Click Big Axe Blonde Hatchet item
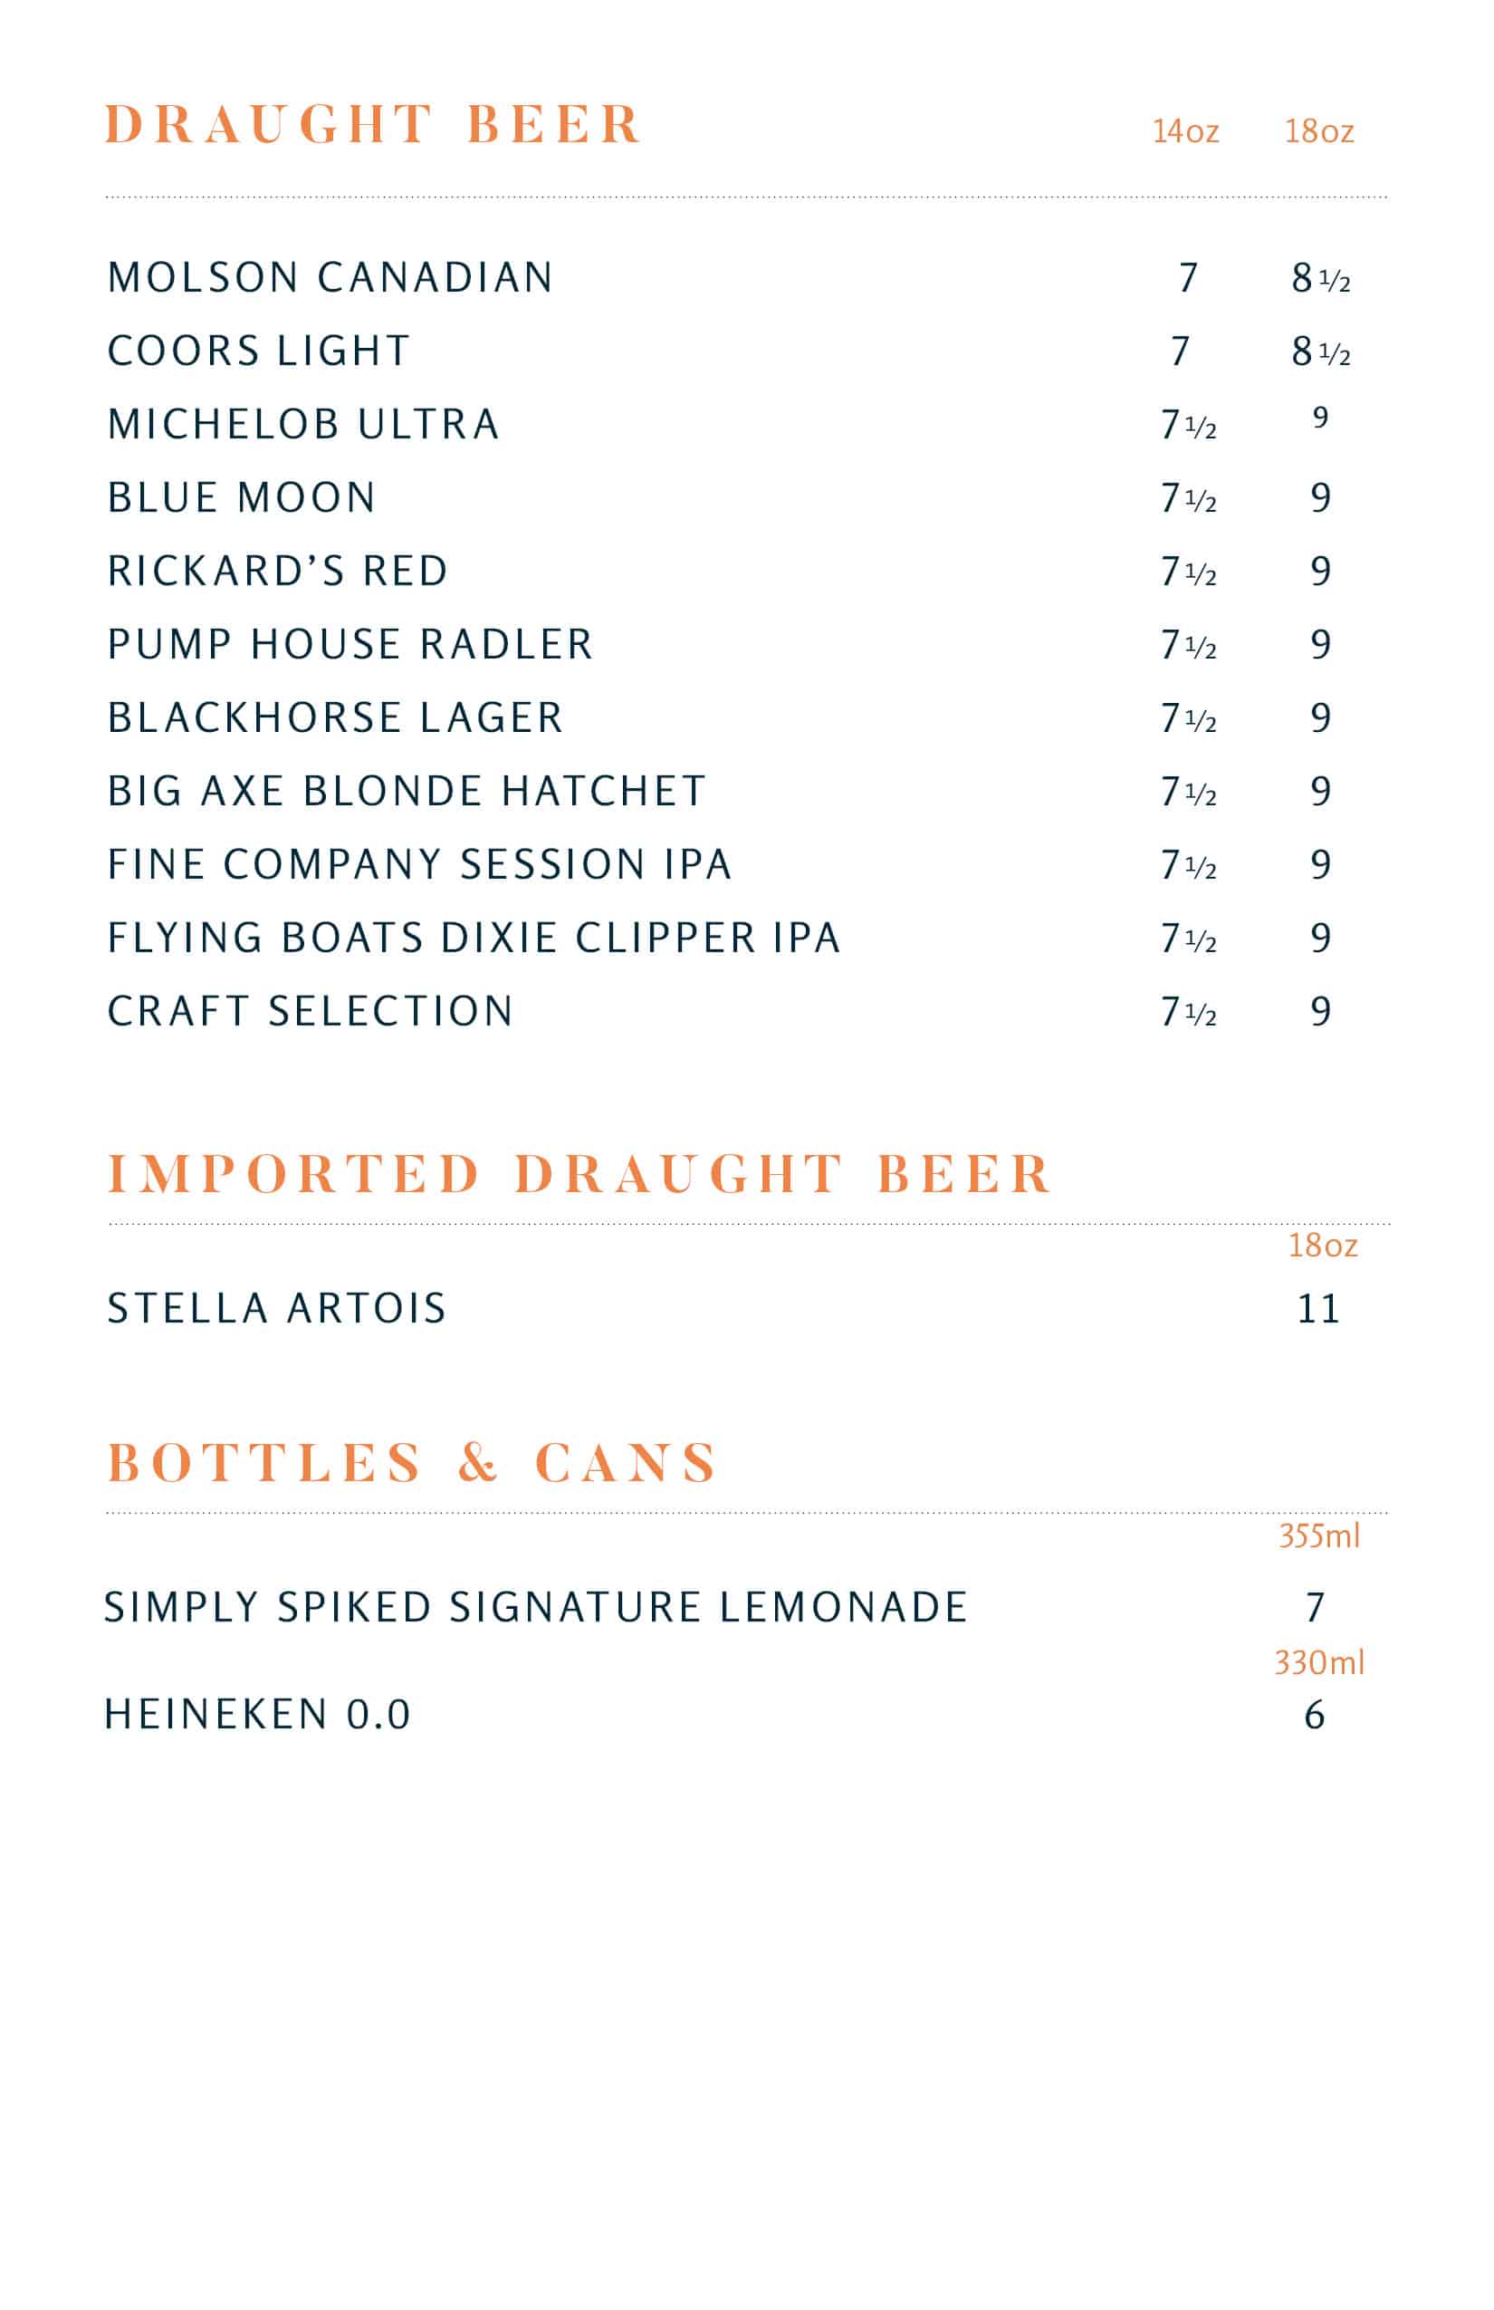 [407, 791]
